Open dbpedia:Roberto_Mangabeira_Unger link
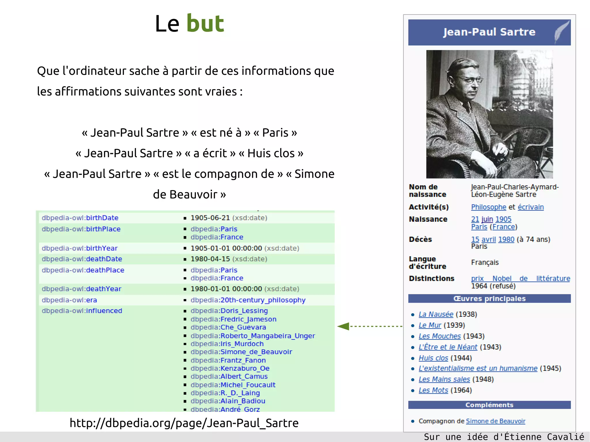Viewport: 590px width, 442px height. (x=253, y=336)
